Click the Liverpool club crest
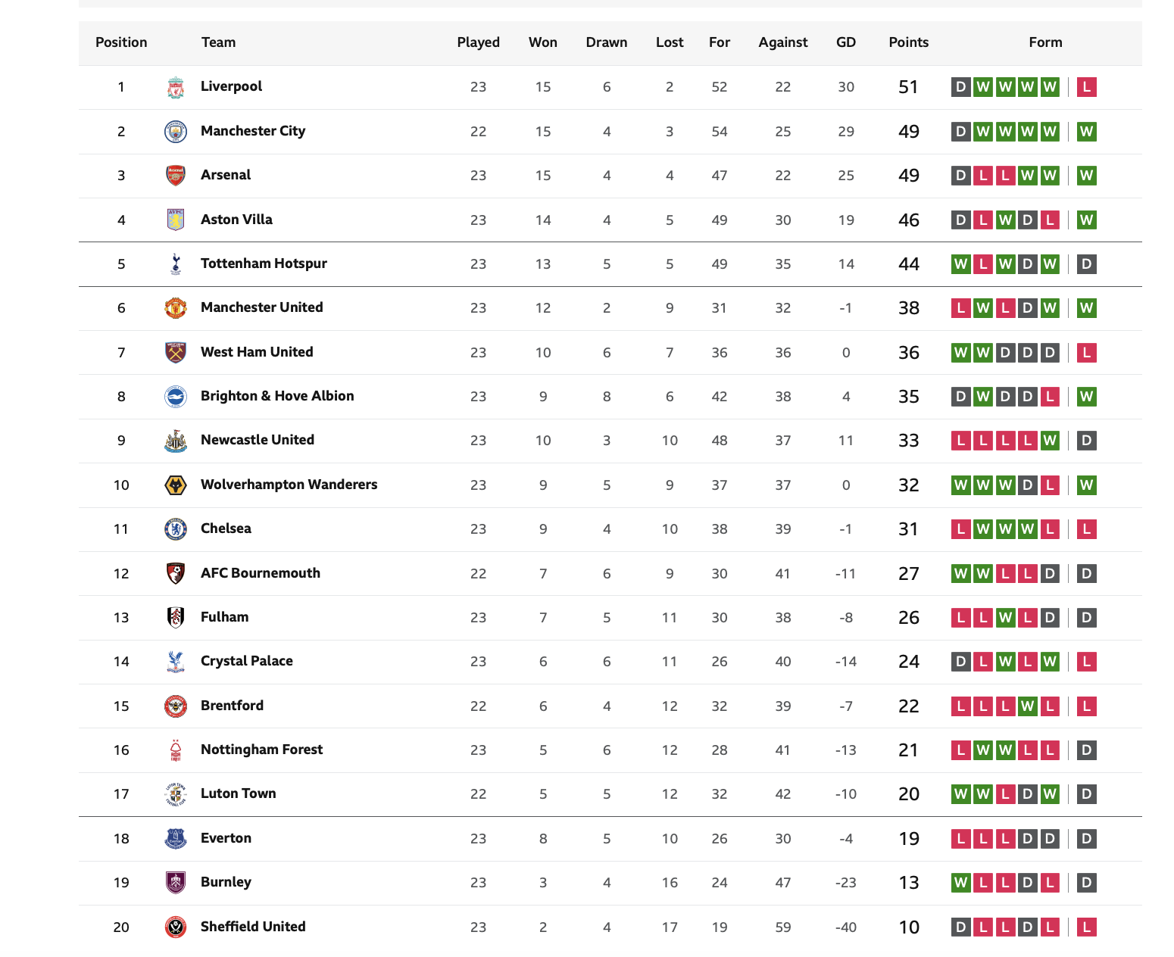The image size is (1174, 957). [176, 87]
